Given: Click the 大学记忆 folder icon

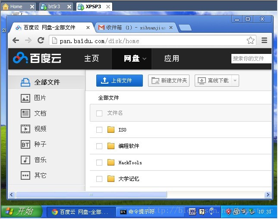Looking at the screenshot, I should pyautogui.click(x=111, y=179).
